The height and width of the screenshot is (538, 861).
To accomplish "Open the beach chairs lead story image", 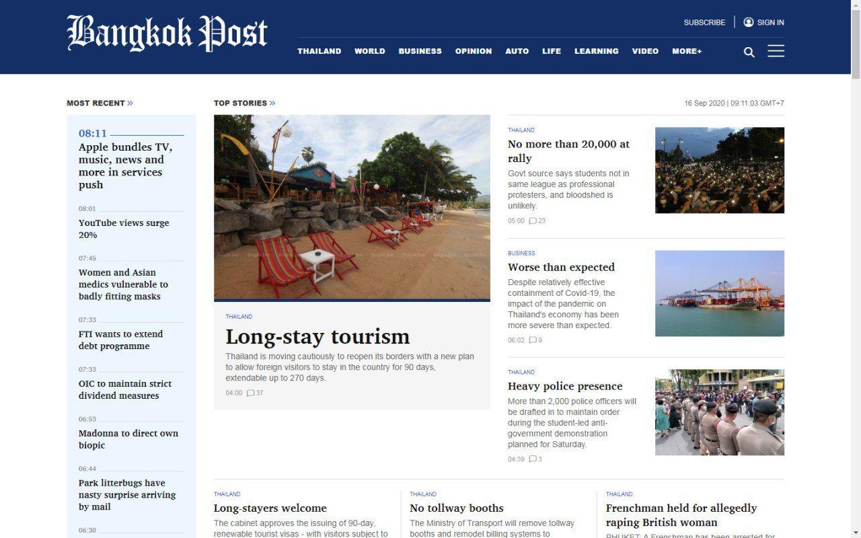I will pyautogui.click(x=352, y=207).
